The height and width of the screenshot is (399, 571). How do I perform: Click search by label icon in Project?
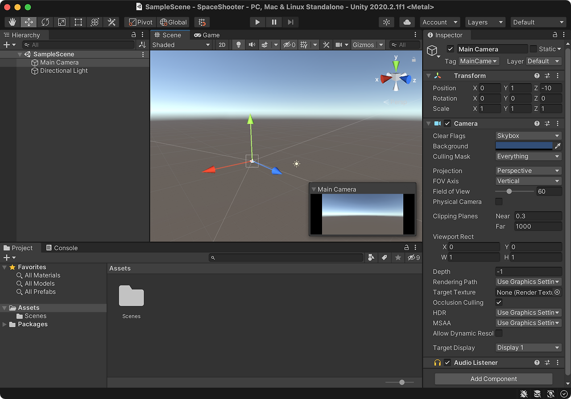[x=384, y=257]
